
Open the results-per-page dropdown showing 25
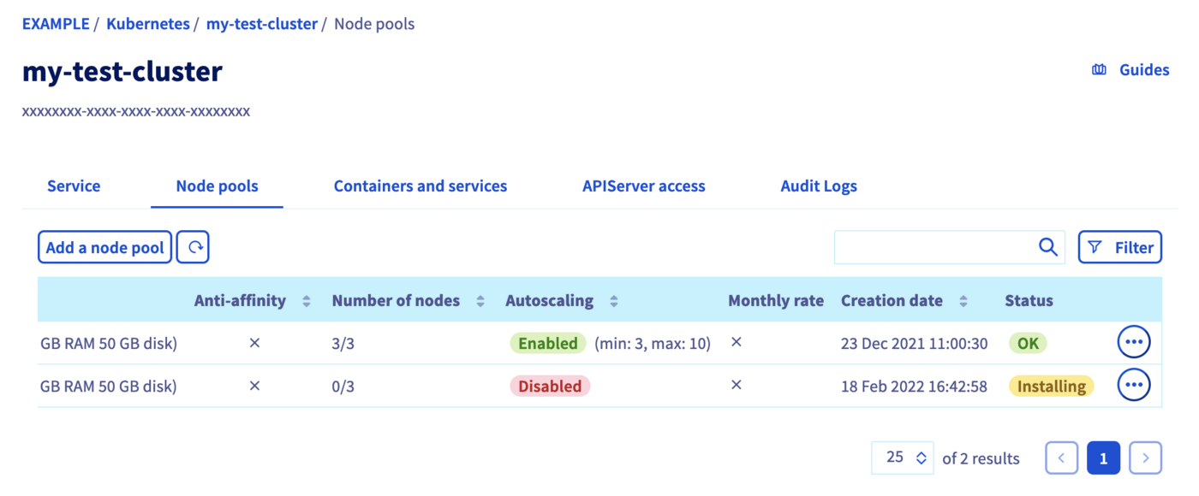point(902,458)
